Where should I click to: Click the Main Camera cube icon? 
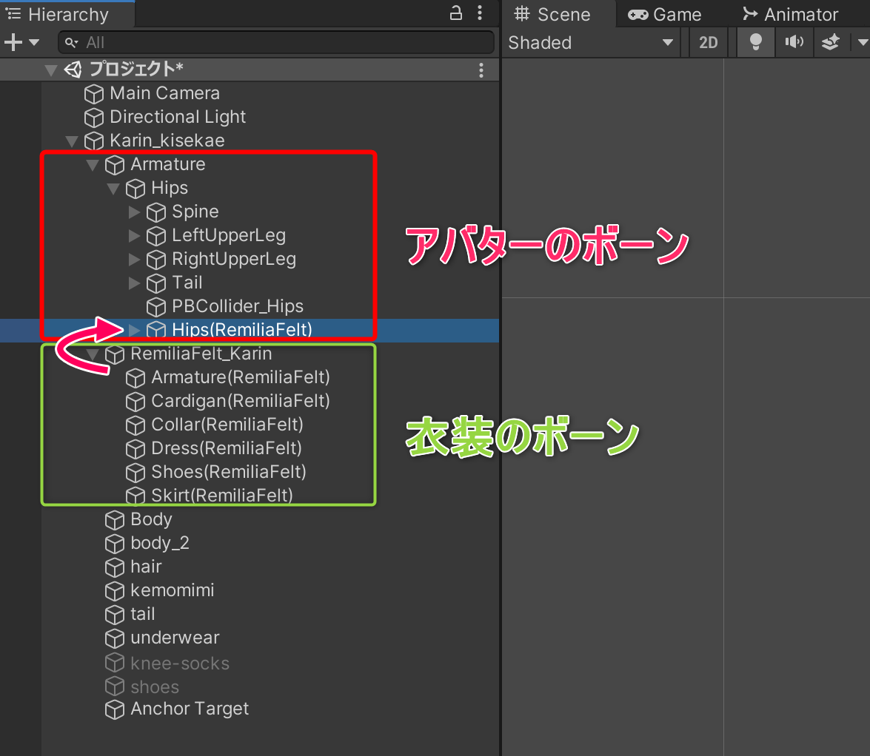94,94
